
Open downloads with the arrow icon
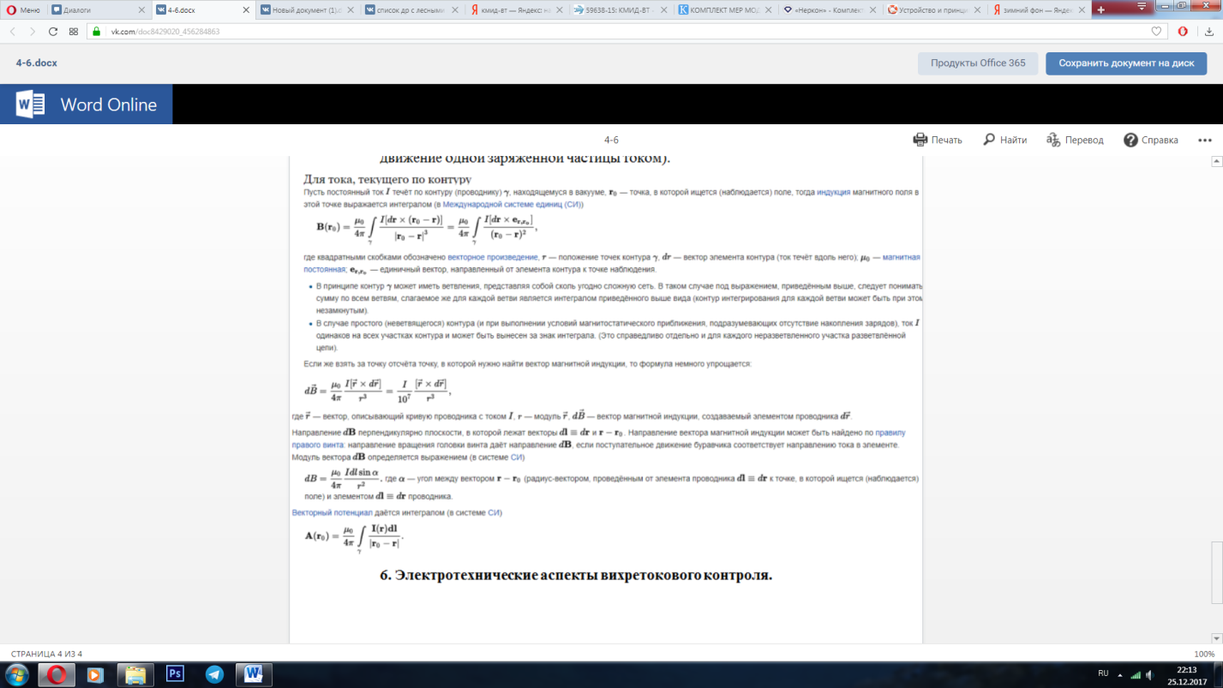click(1210, 31)
